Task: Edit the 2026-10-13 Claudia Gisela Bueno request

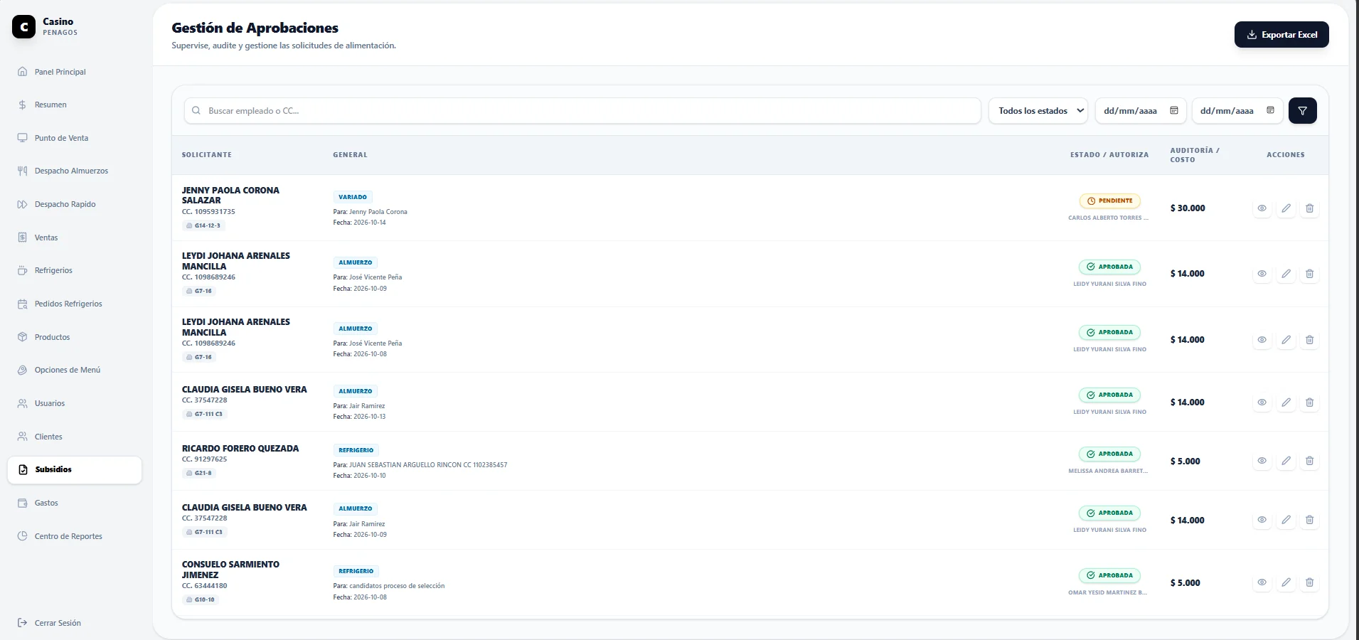Action: [1286, 402]
